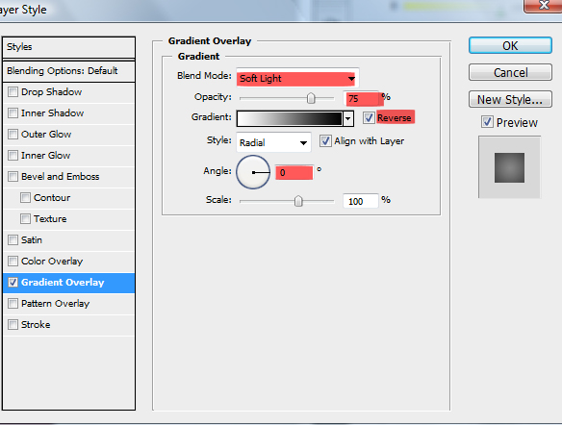Open the Blend Mode dropdown
Viewport: 562px width, 425px height.
coord(297,79)
